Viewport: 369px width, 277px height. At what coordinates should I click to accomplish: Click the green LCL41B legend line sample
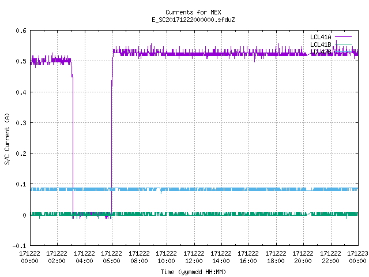(343, 44)
